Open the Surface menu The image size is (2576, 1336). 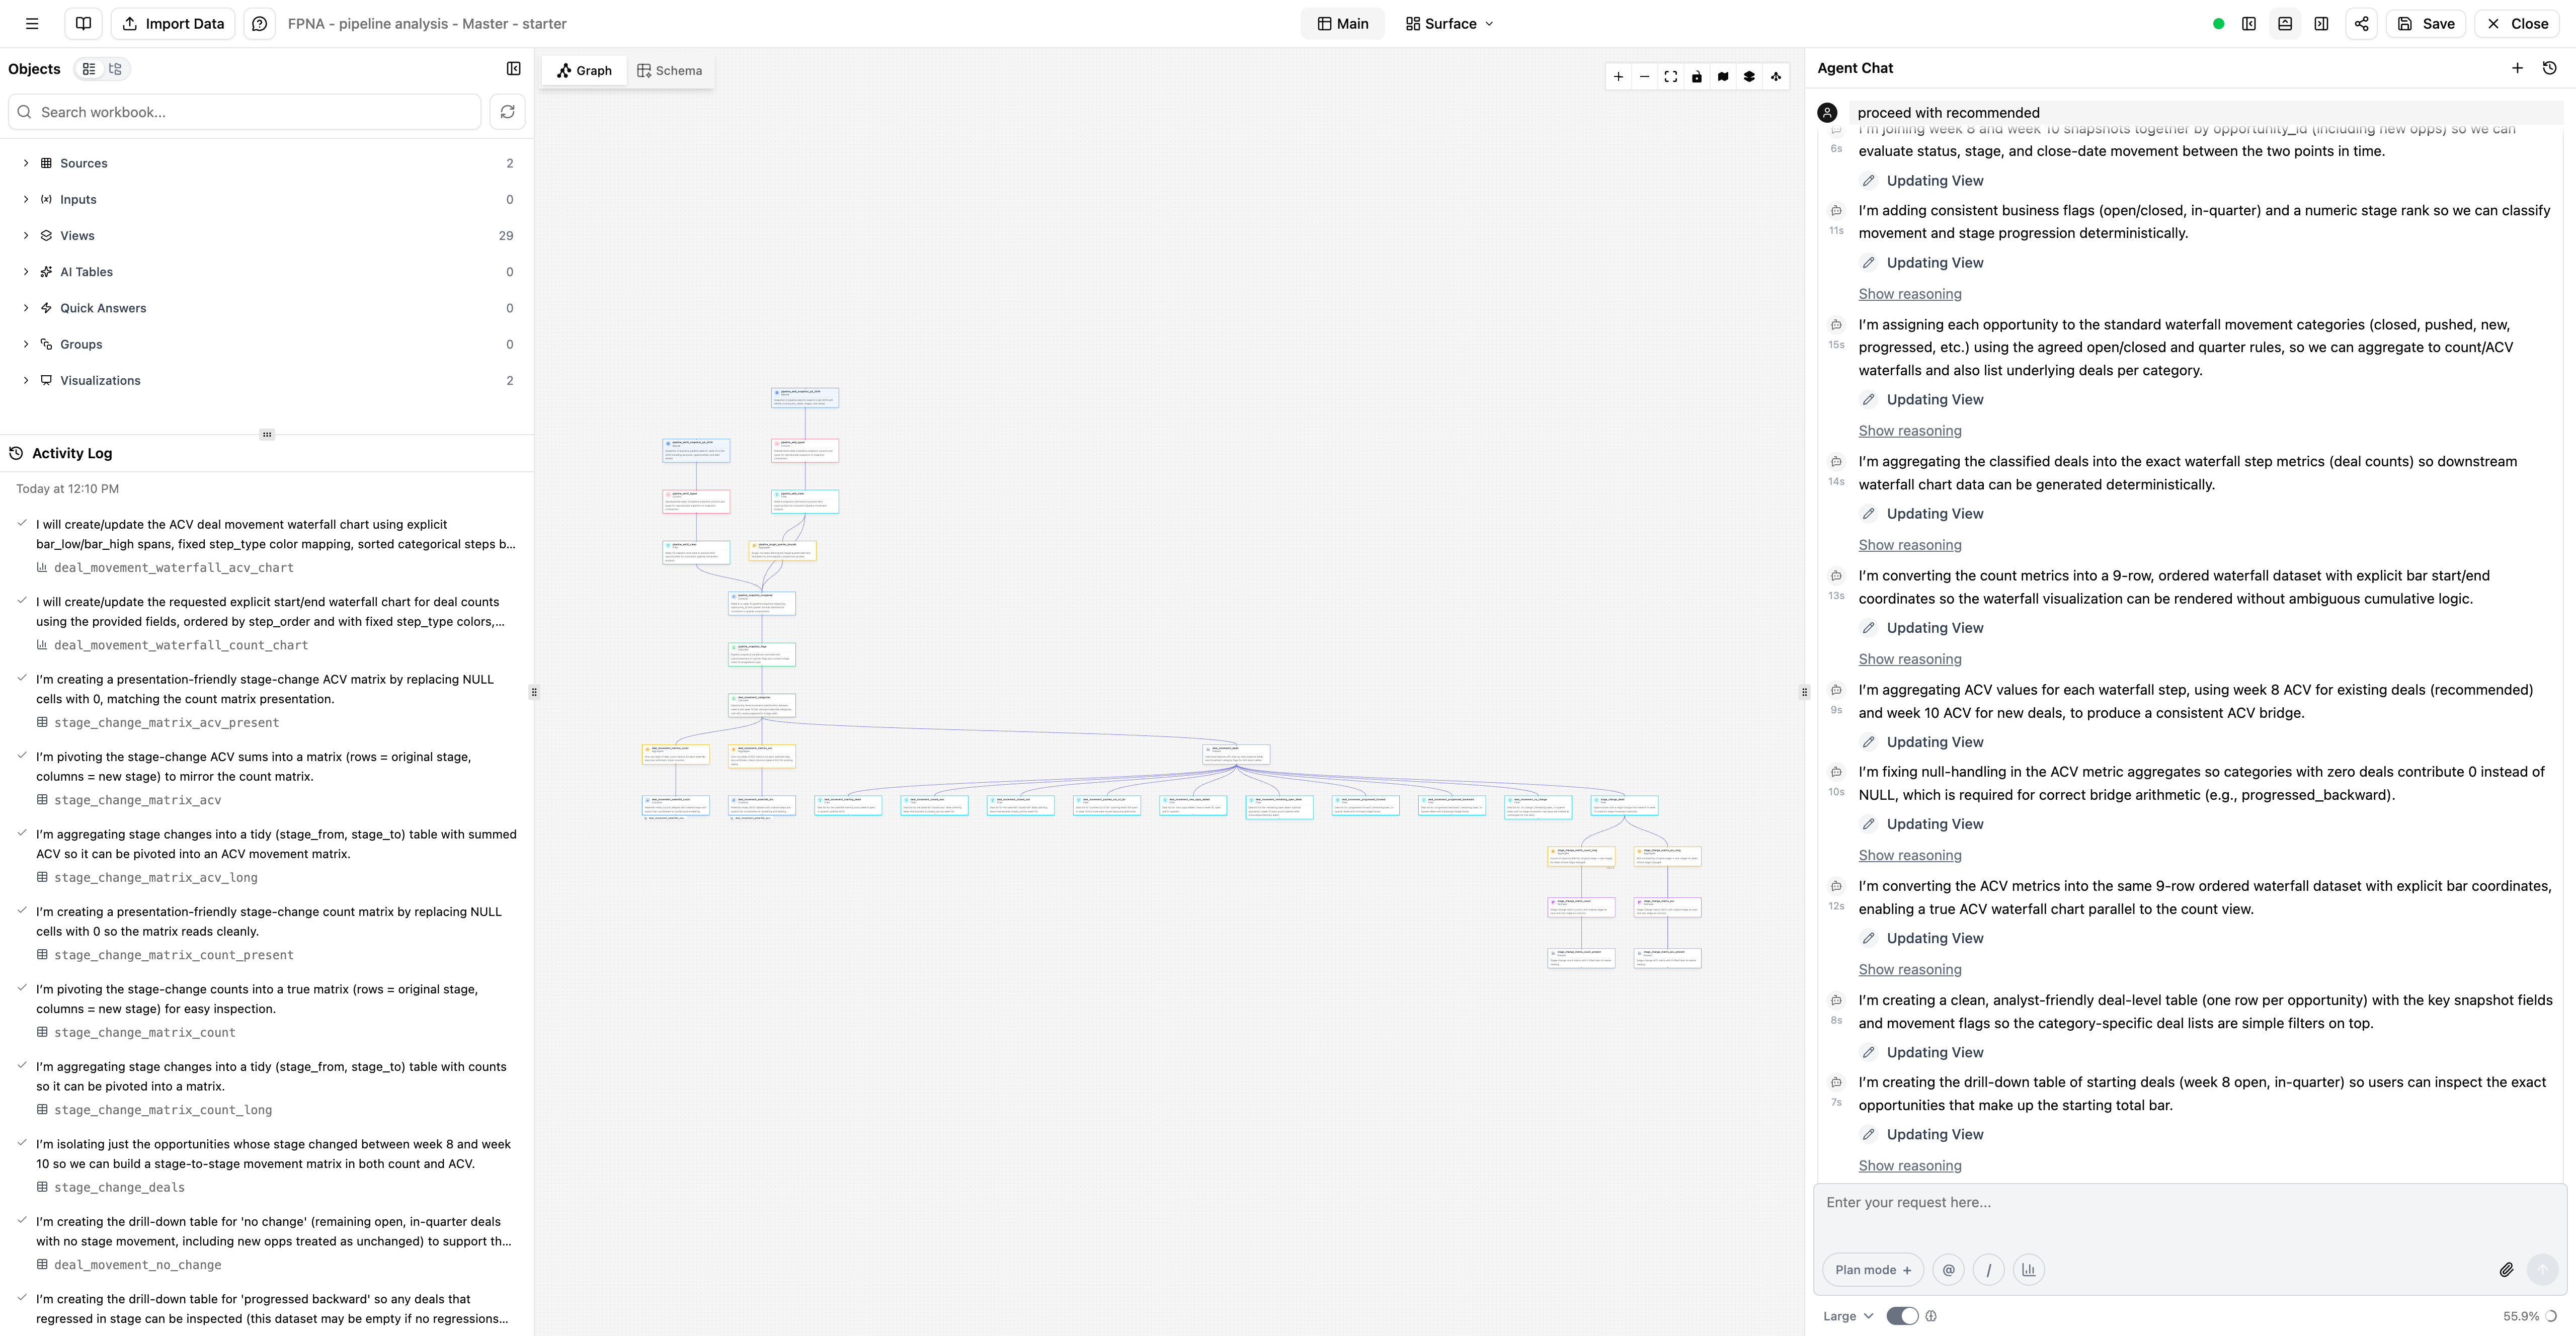click(1447, 23)
